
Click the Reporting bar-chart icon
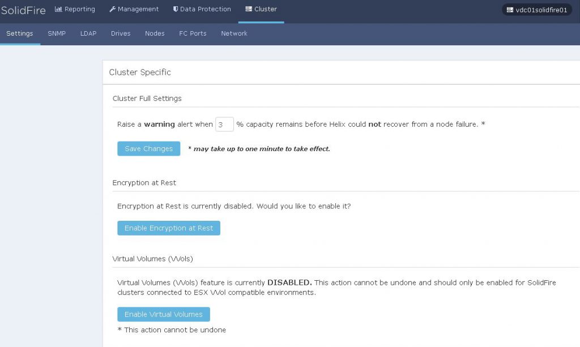[x=58, y=8]
